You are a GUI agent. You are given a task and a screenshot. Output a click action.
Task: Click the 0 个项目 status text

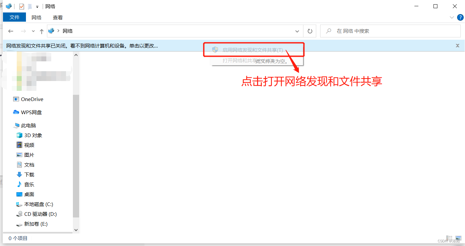[18, 238]
